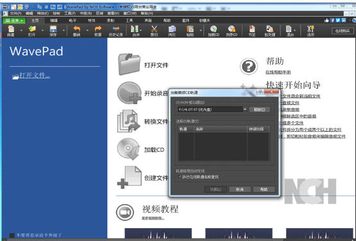Click the 开始录音 record icon
Screen dimensions: 356x241
[x=130, y=93]
